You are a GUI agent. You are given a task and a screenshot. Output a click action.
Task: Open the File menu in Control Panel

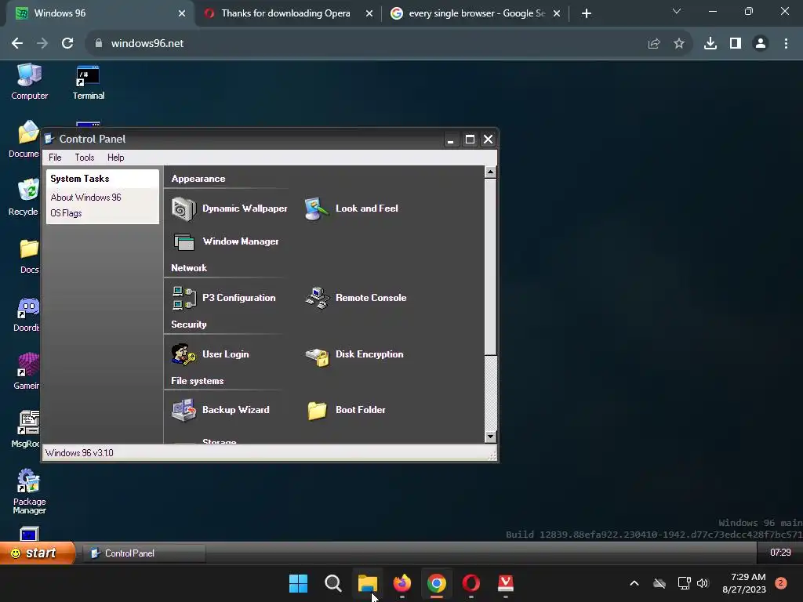coord(55,158)
